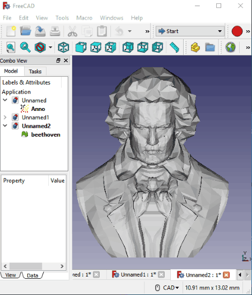252x295 pixels.
Task: Undock the Combo View panel
Action: 58,60
